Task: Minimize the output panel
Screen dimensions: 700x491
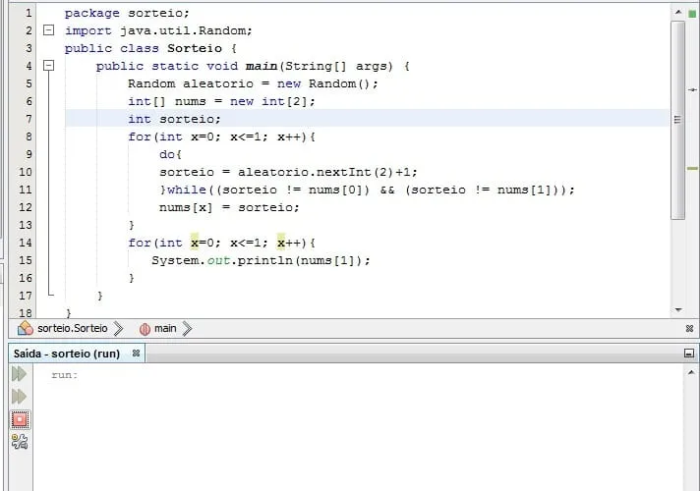Action: 689,354
